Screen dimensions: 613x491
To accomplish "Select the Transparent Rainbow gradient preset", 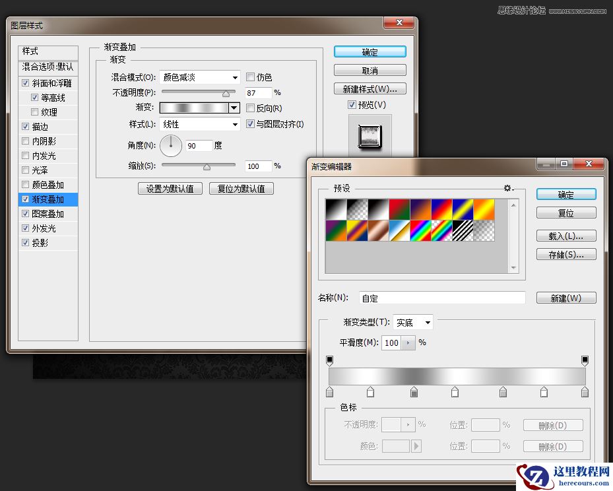I will (x=441, y=228).
